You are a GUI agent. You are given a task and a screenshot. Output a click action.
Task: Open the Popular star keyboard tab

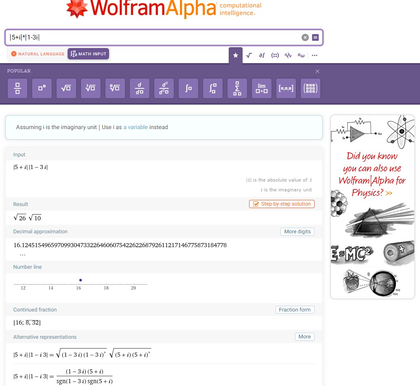(236, 55)
